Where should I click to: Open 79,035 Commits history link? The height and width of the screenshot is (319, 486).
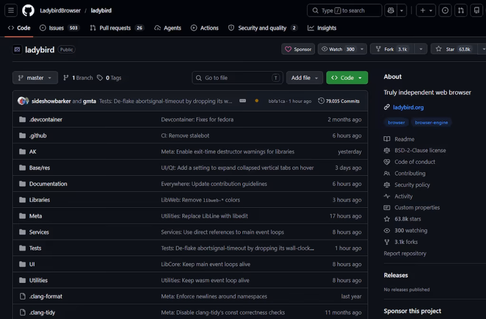pyautogui.click(x=339, y=101)
